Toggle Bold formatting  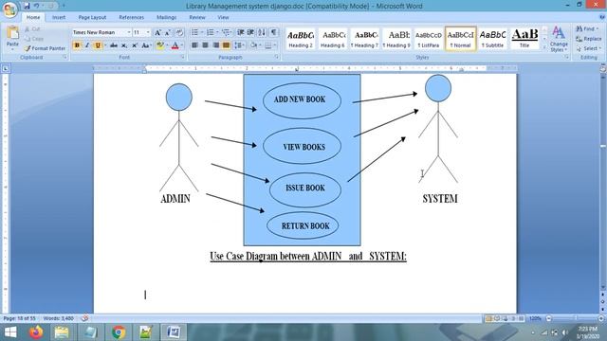[x=77, y=45]
